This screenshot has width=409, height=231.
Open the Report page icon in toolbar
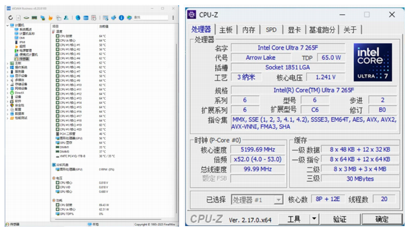coord(19,18)
